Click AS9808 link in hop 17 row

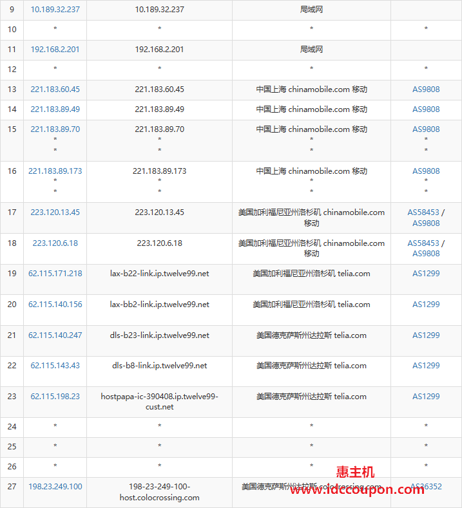coord(426,223)
